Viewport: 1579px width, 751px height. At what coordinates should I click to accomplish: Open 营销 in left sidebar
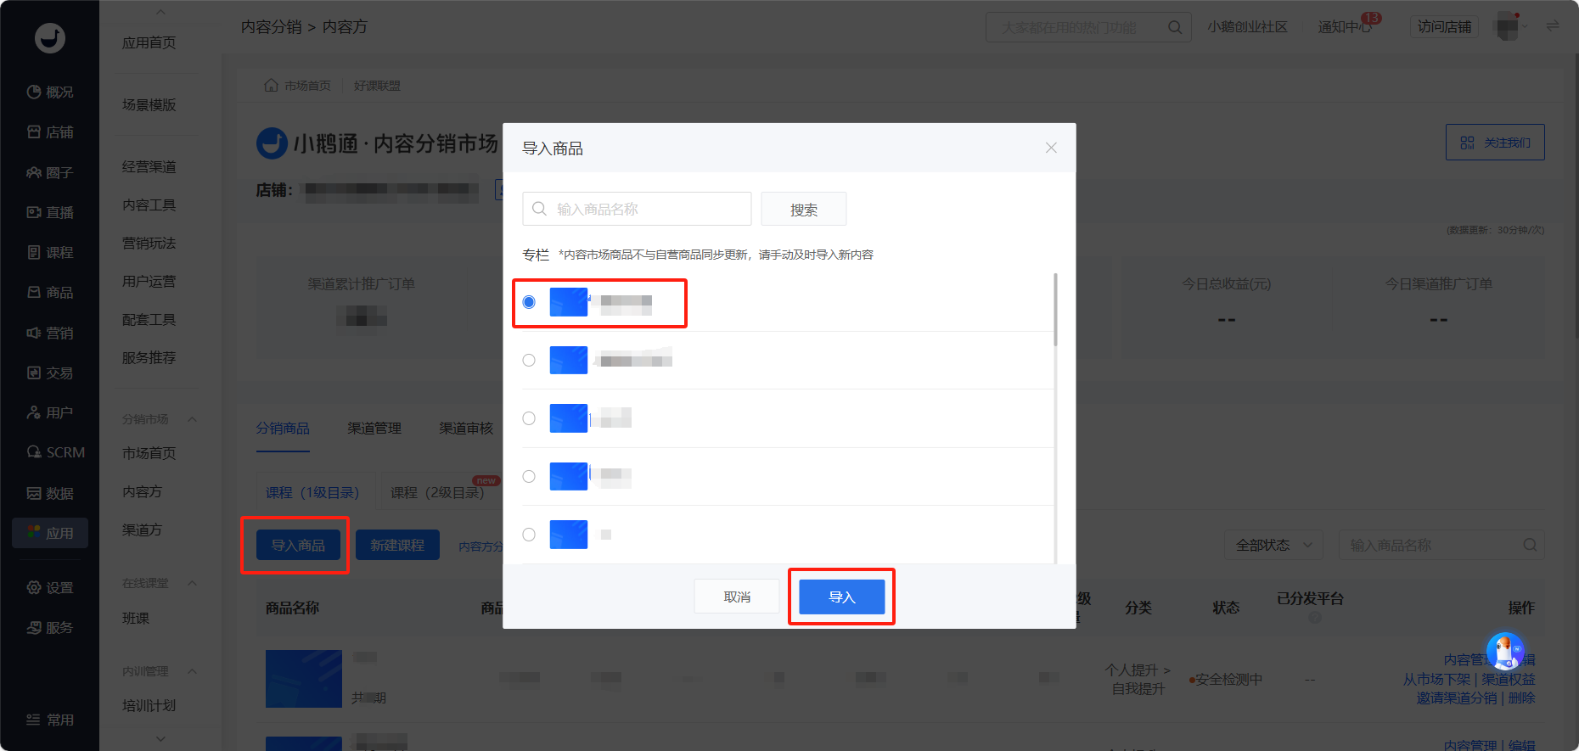point(50,333)
